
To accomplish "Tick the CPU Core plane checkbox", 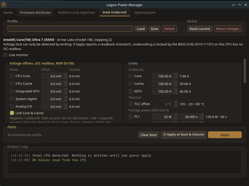I will click(x=12, y=76).
